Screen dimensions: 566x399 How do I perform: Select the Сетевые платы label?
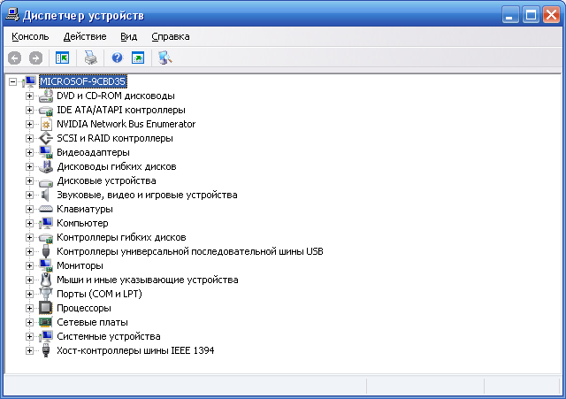[x=92, y=322]
